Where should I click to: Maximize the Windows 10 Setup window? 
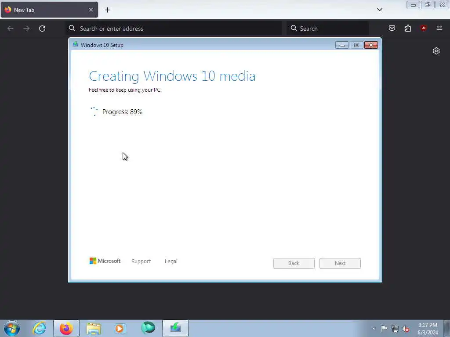356,45
